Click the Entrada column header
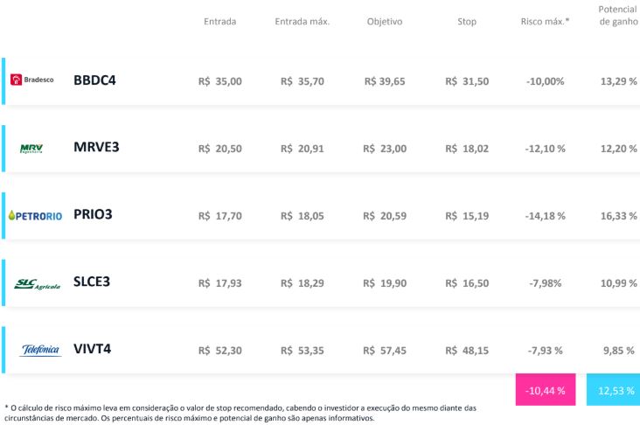Screen dimensions: 640x425 click(220, 22)
